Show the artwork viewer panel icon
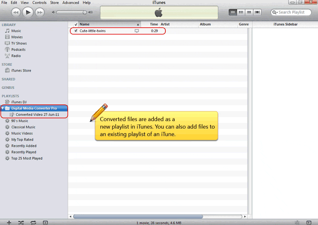The image size is (318, 225). [45, 222]
